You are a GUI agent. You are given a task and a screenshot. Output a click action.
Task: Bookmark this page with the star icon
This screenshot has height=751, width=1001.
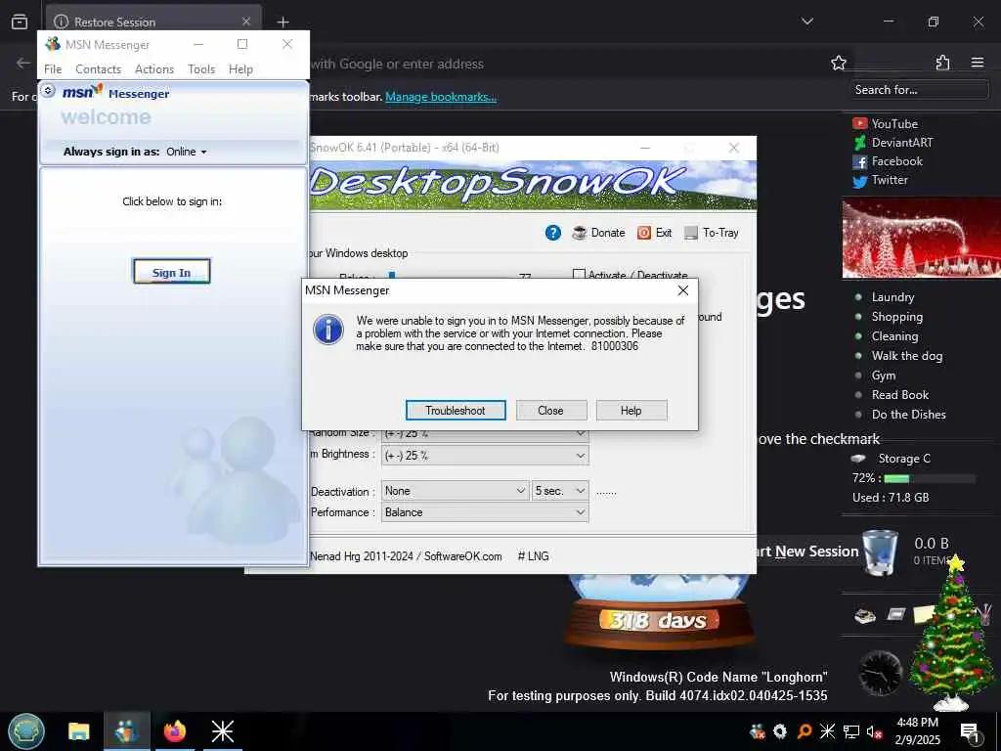[838, 63]
